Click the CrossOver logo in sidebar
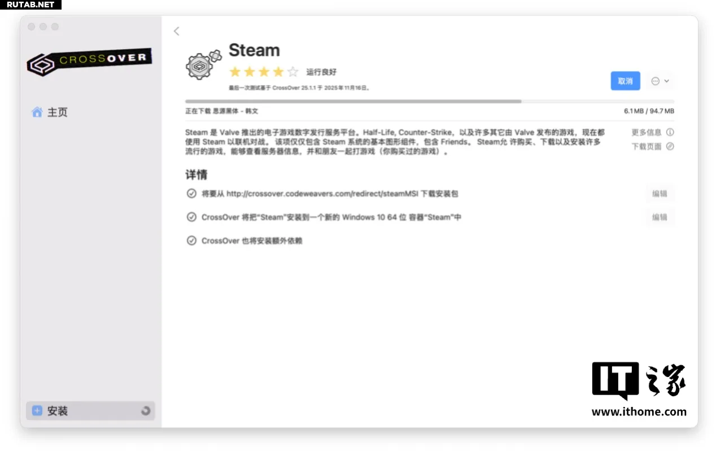This screenshot has width=716, height=451. (89, 61)
